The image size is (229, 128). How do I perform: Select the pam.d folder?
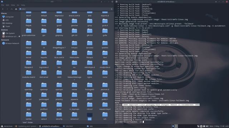click(29, 96)
